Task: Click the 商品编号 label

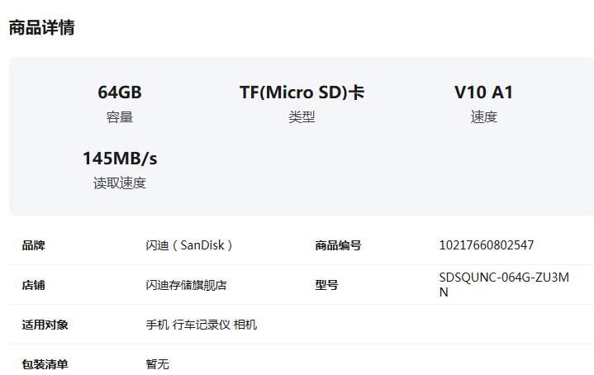Action: 338,245
